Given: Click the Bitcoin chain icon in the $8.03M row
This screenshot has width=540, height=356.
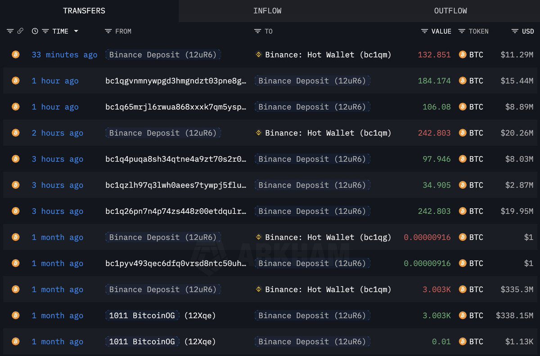Looking at the screenshot, I should tap(16, 159).
